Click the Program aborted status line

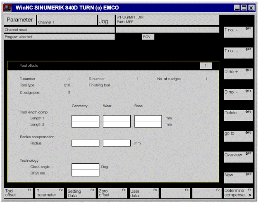point(59,37)
